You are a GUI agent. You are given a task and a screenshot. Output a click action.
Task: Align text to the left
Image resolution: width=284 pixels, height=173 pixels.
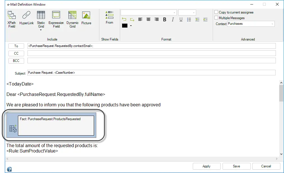140,19
